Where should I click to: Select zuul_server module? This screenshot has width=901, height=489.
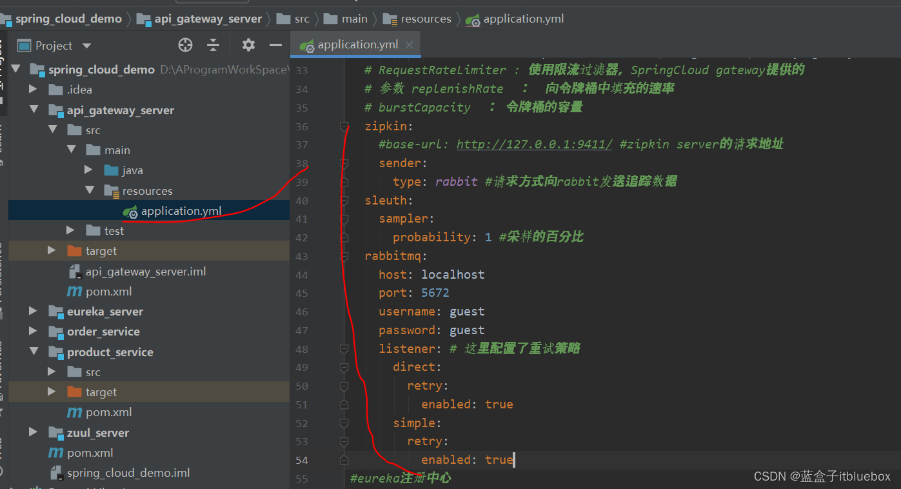98,433
